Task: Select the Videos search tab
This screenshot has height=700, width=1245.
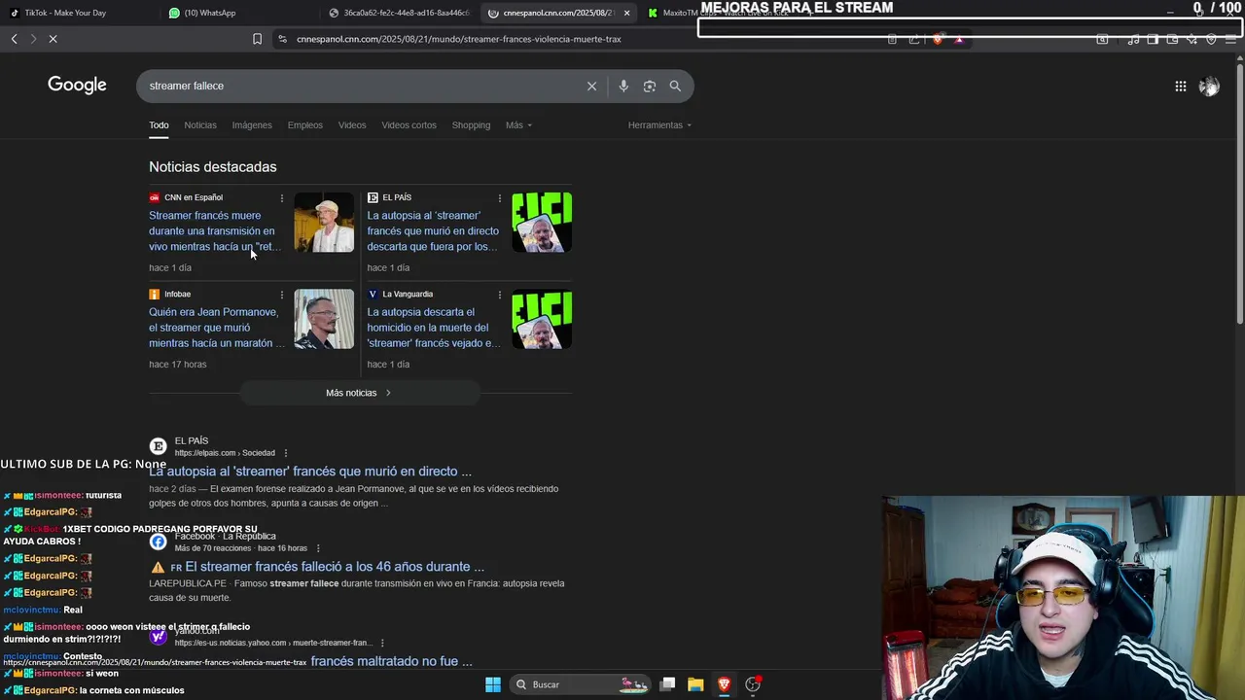Action: (352, 125)
